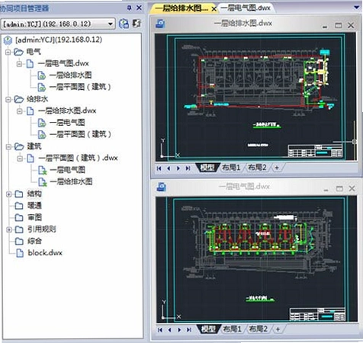The image size is (363, 343).
Task: Select 一层电气图 reference under 一层平面图（建筑）.dwx
Action: coord(67,170)
